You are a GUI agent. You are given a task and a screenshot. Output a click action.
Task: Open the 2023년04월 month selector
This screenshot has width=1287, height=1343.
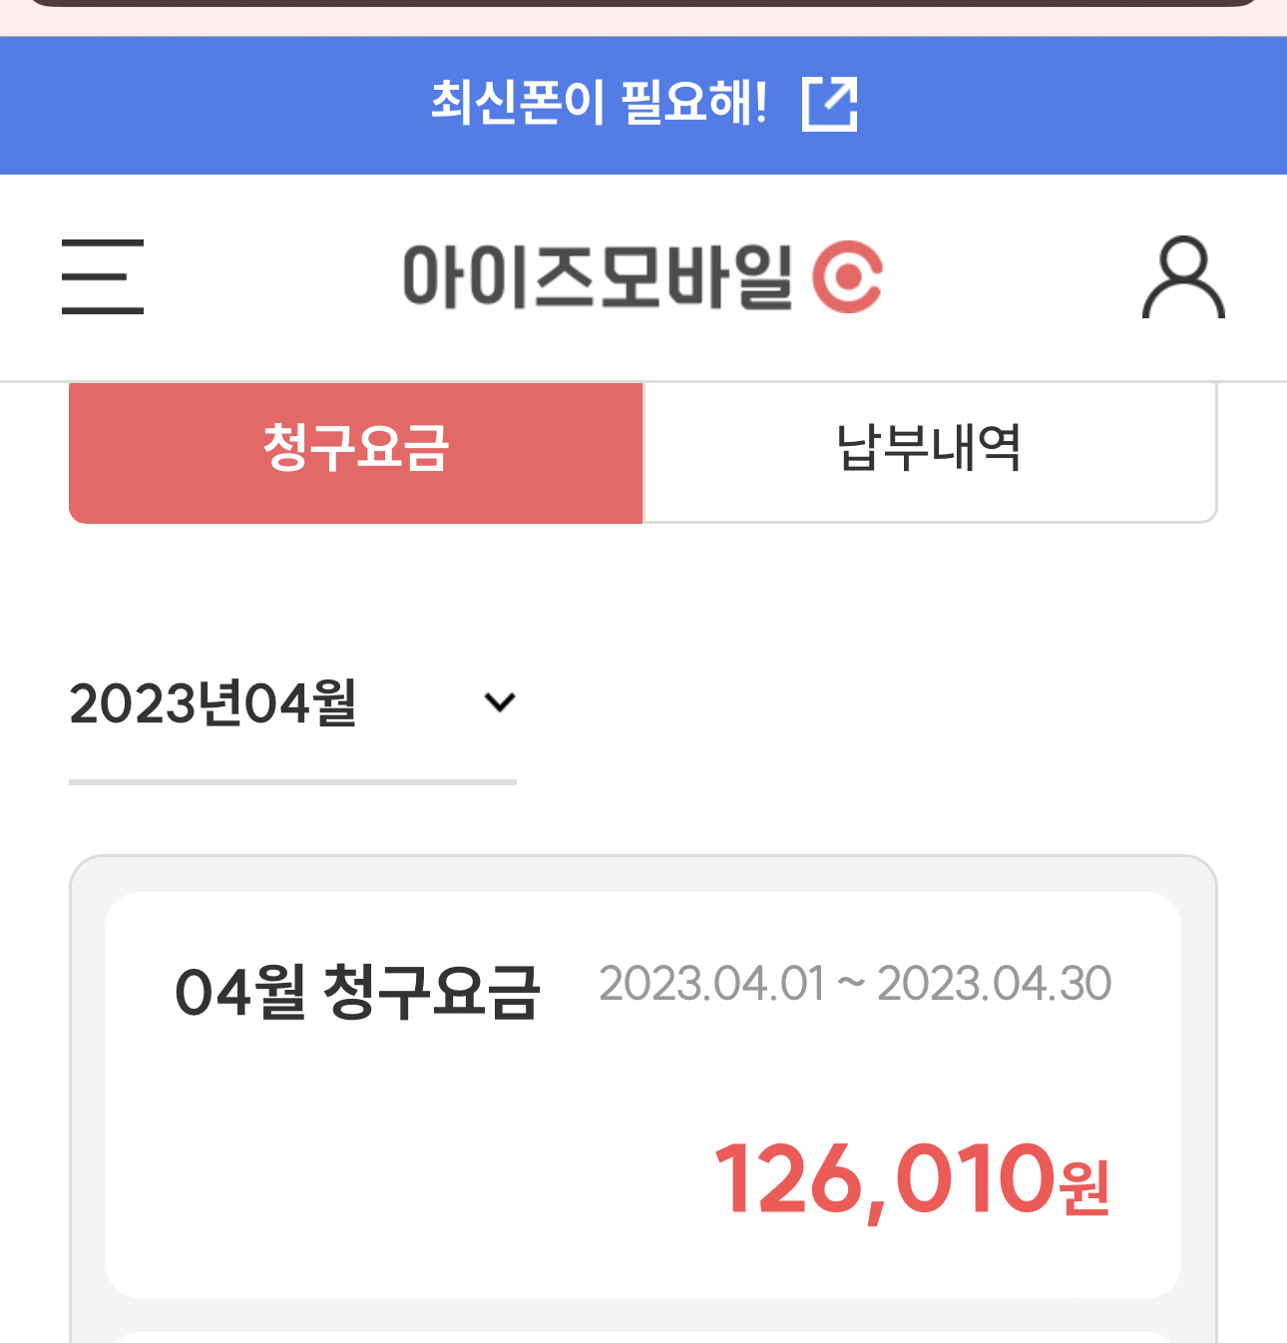coord(292,703)
